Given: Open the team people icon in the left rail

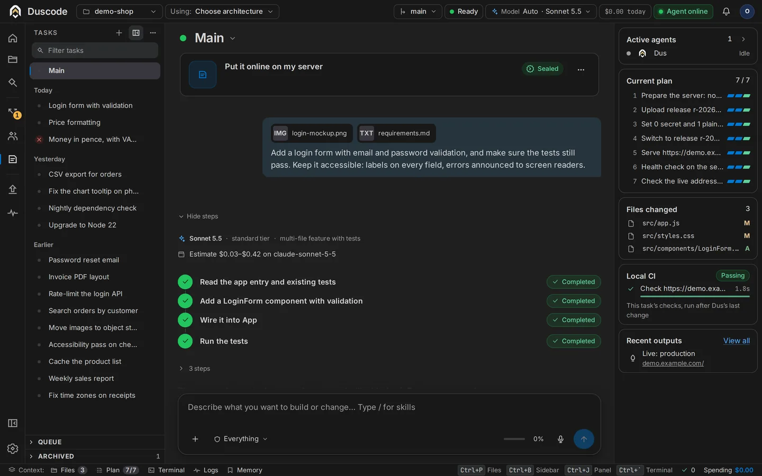Looking at the screenshot, I should [13, 136].
